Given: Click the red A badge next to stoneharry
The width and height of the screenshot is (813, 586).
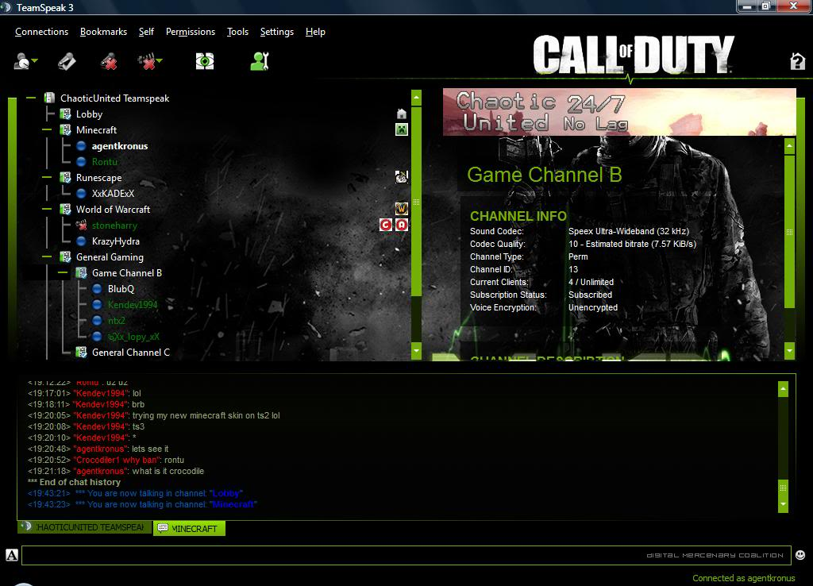Looking at the screenshot, I should click(x=401, y=225).
